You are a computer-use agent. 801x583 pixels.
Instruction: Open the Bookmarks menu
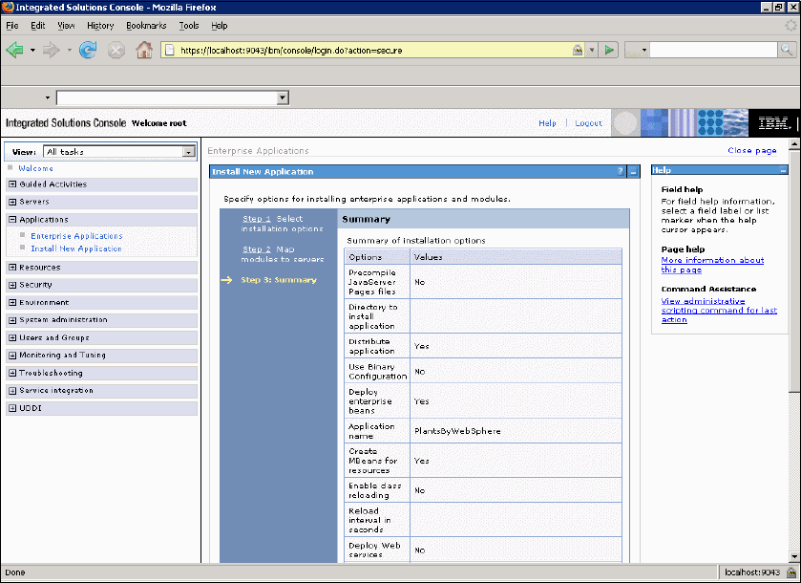[x=146, y=26]
